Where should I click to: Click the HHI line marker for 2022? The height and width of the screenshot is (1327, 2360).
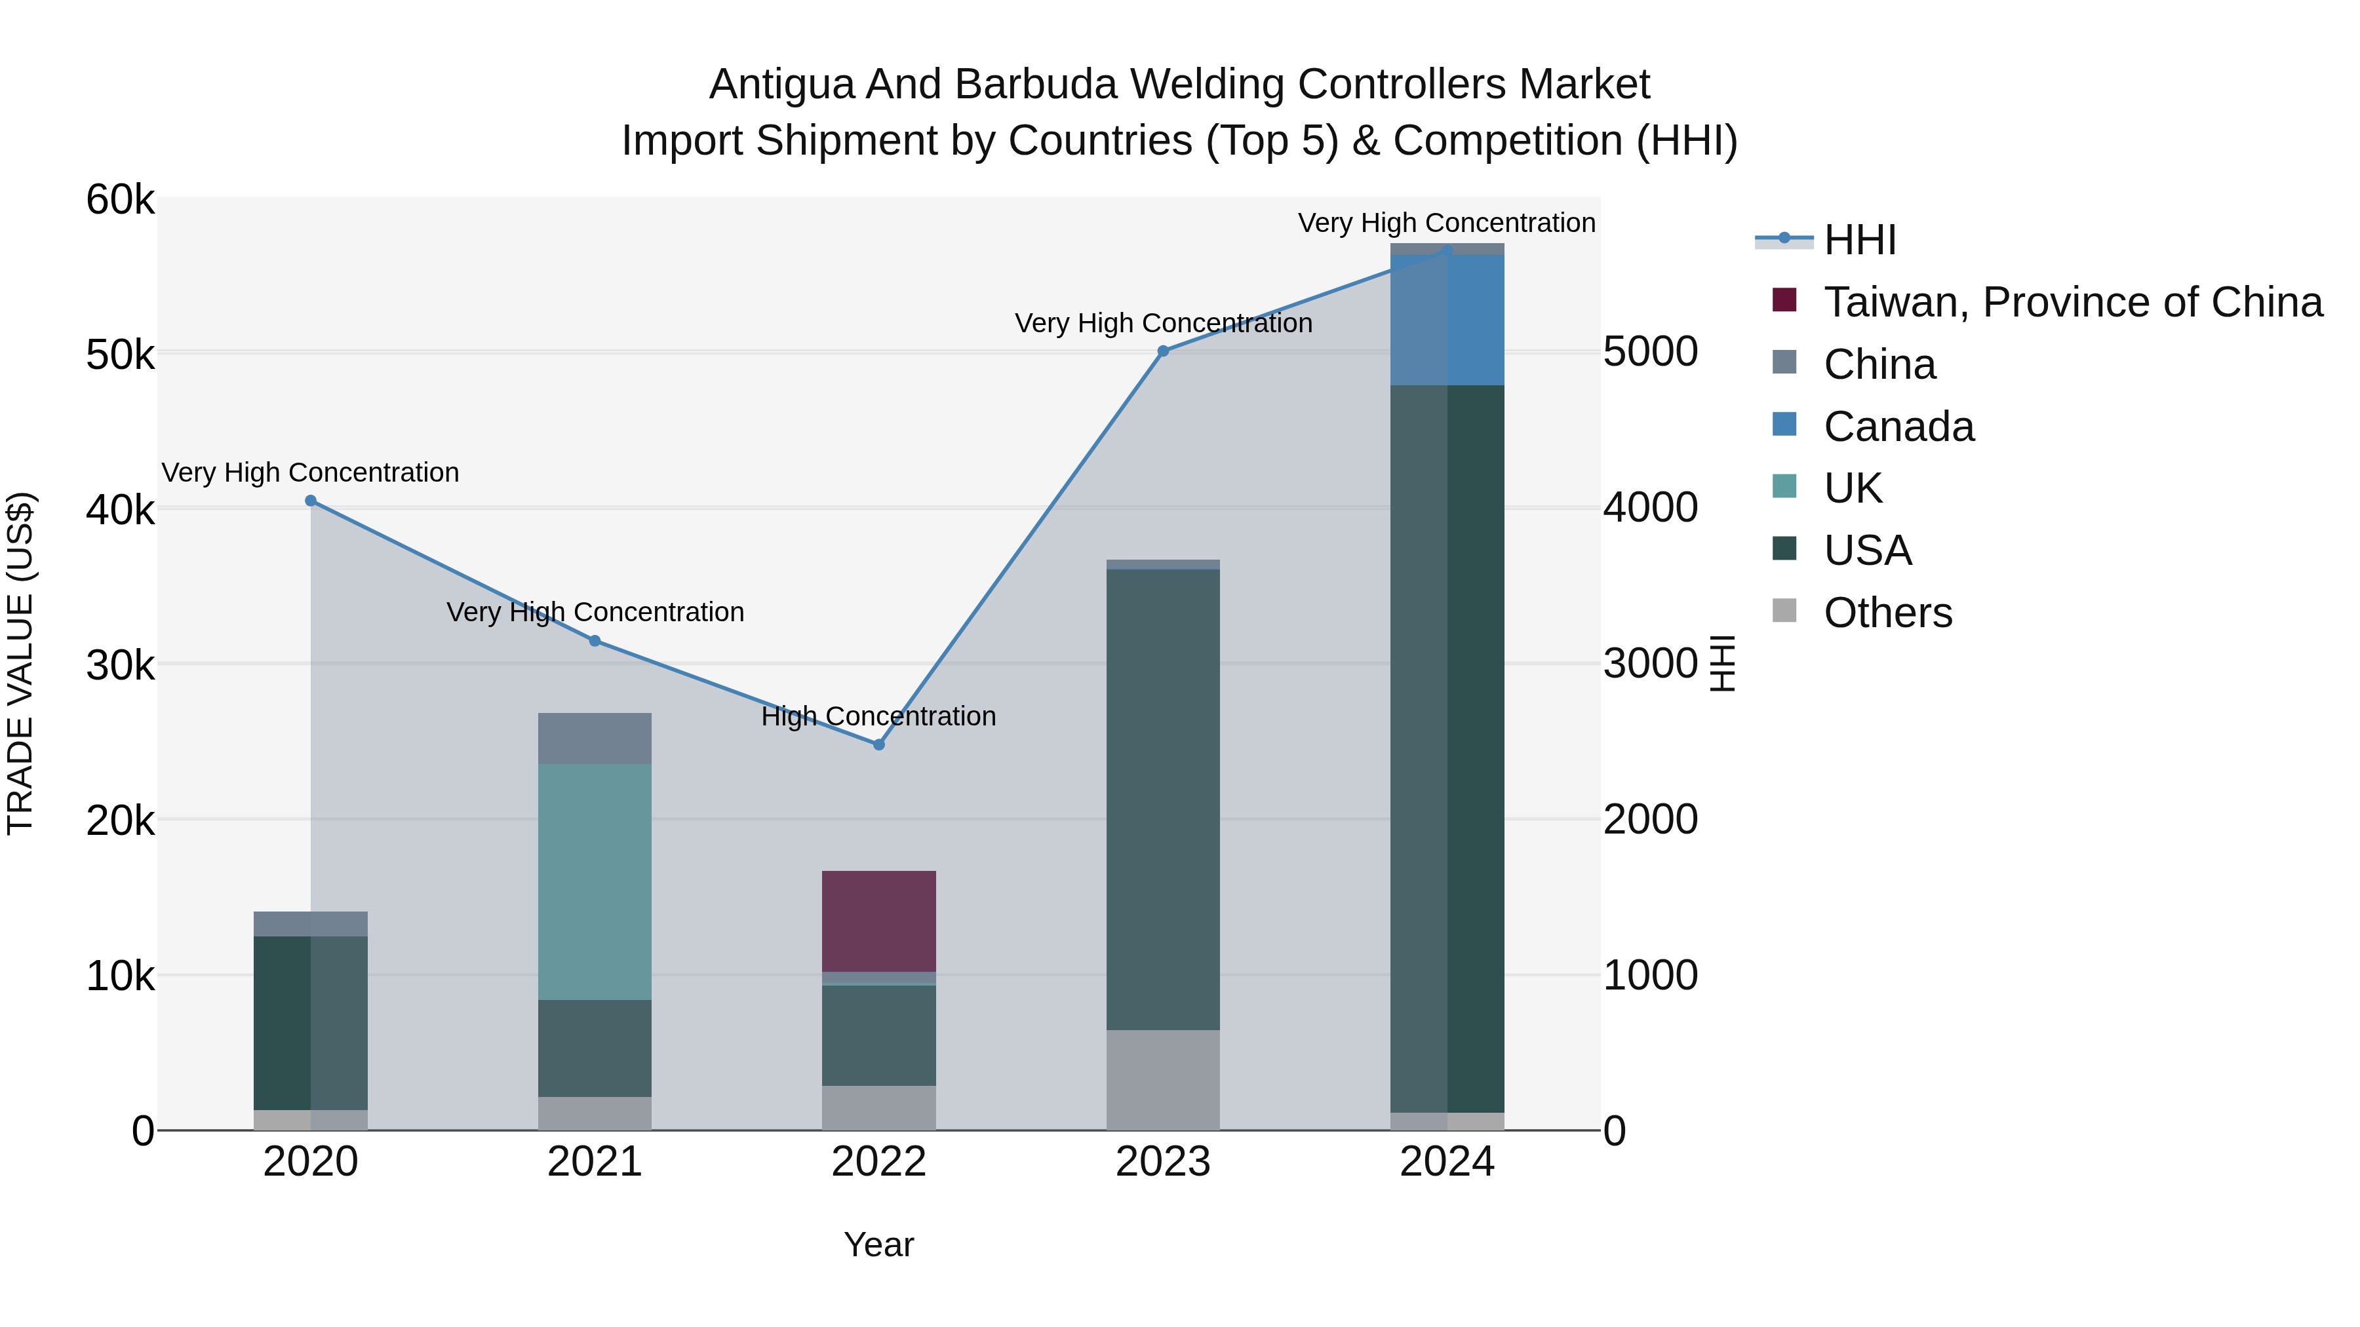coord(878,744)
